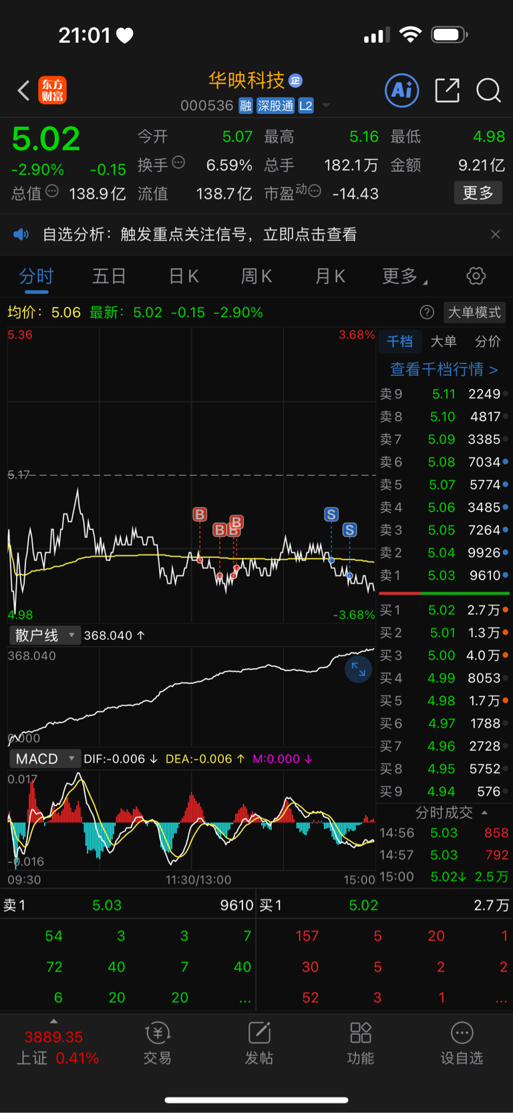Image resolution: width=513 pixels, height=1113 pixels.
Task: Tap the 上证 3889.35 index value
Action: (53, 1037)
